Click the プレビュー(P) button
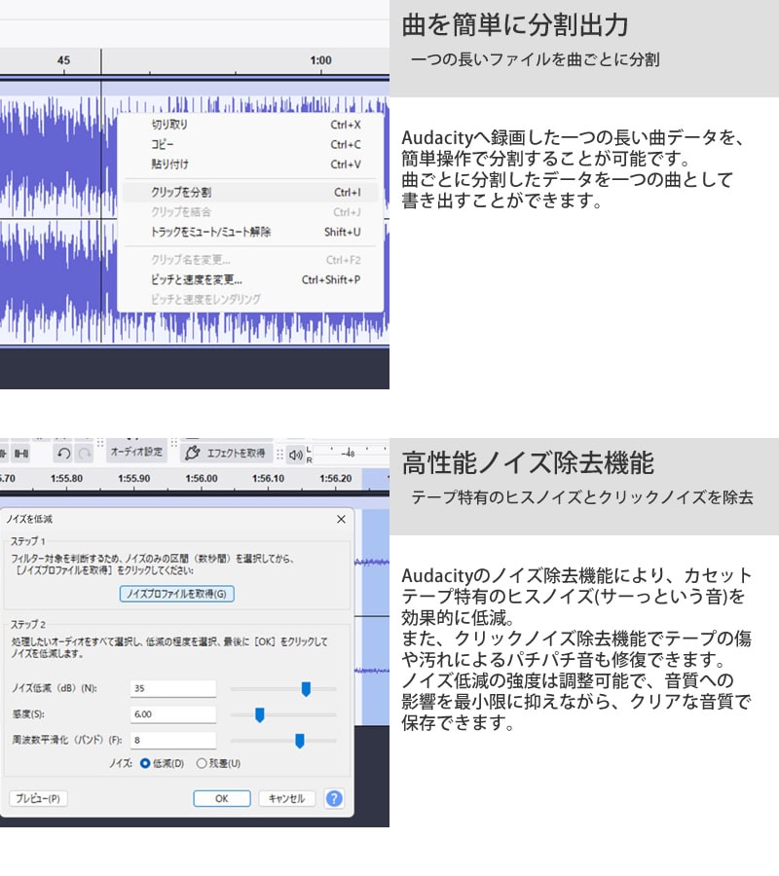Image resolution: width=779 pixels, height=876 pixels. (39, 798)
